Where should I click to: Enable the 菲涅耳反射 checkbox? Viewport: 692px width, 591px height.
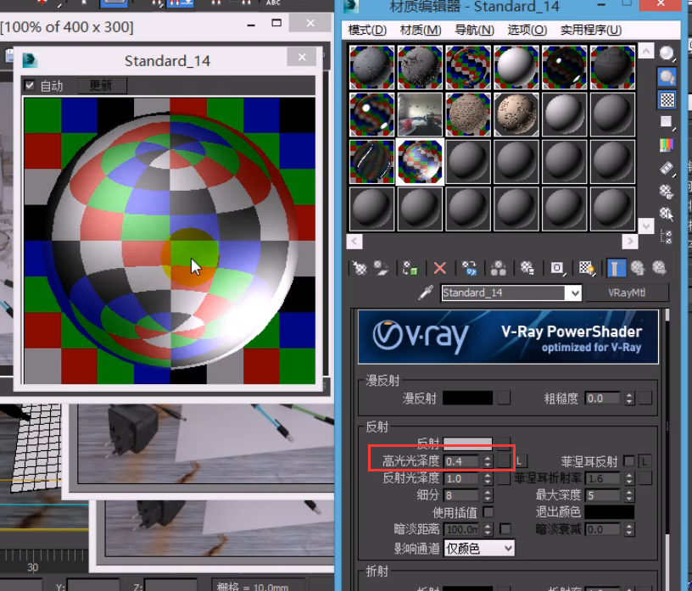628,461
